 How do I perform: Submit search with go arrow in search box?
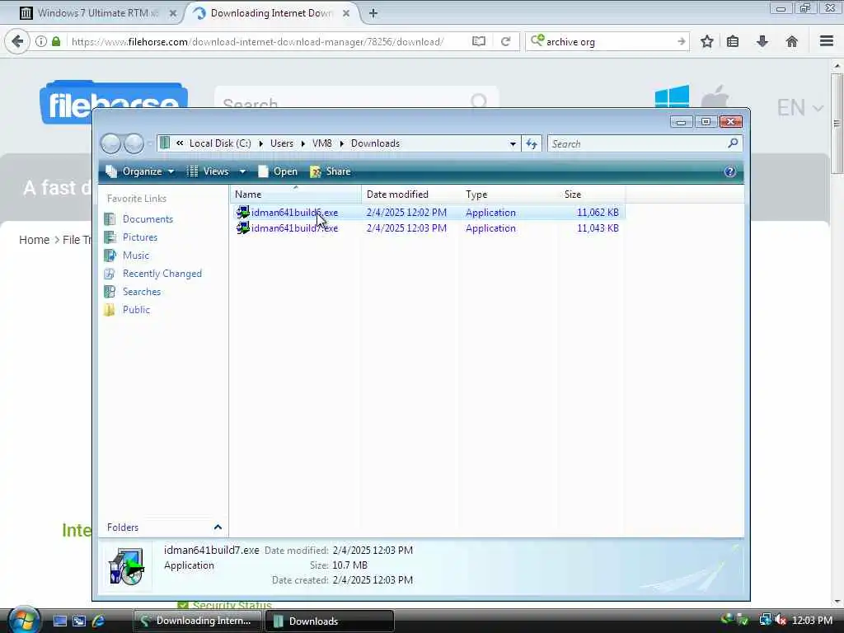point(682,41)
